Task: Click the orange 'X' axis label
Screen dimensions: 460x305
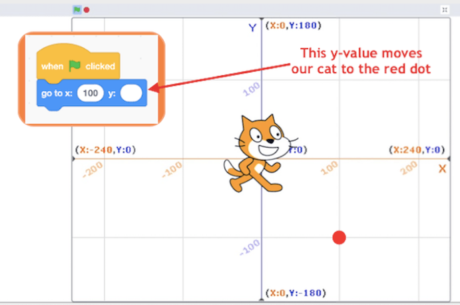Action: [443, 169]
